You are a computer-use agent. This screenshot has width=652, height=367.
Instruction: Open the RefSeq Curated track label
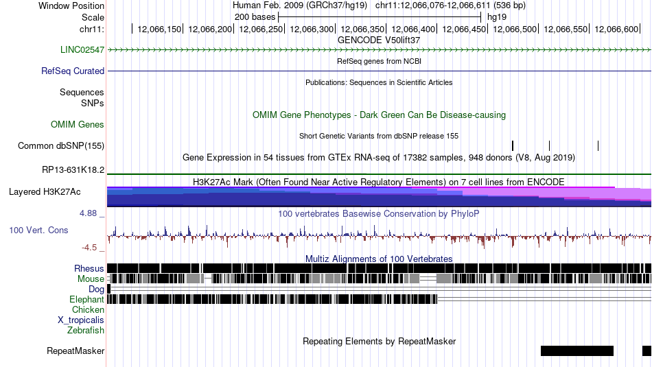[x=73, y=71]
